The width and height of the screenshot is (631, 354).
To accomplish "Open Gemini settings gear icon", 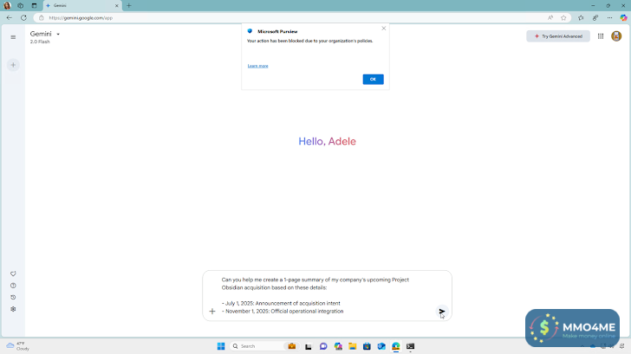I will [x=13, y=309].
